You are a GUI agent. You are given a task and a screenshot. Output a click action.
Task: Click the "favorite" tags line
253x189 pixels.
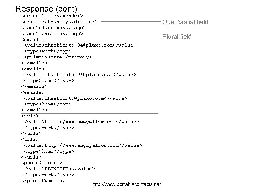tap(52, 33)
